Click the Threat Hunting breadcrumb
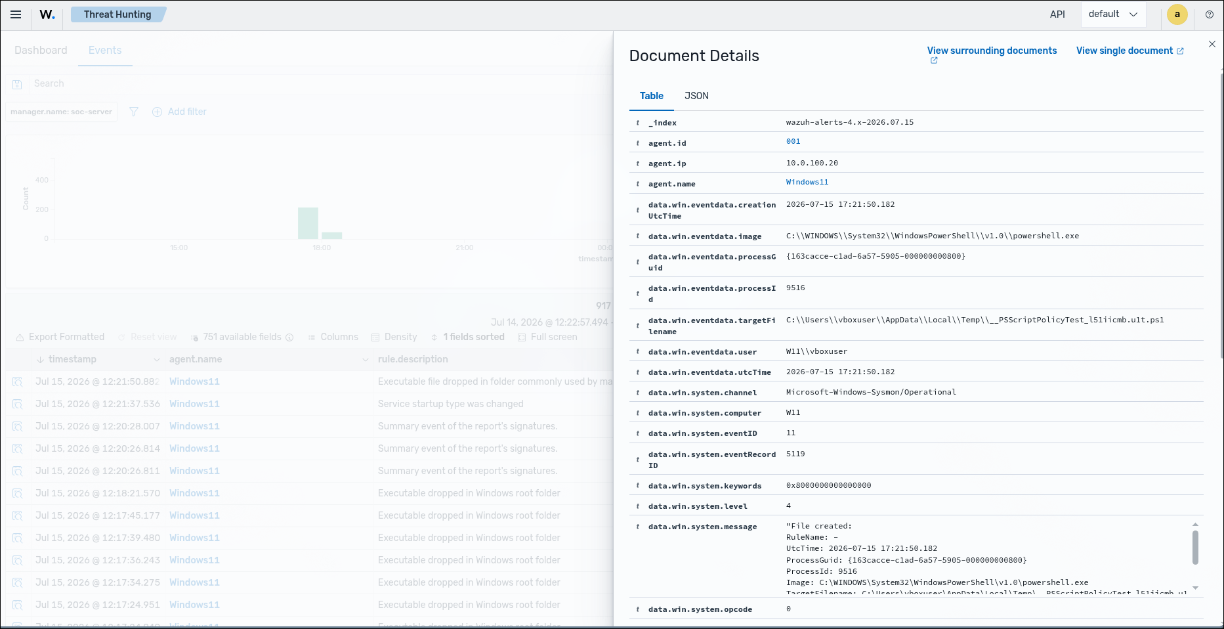Screen dimensions: 1224x629 tap(117, 14)
